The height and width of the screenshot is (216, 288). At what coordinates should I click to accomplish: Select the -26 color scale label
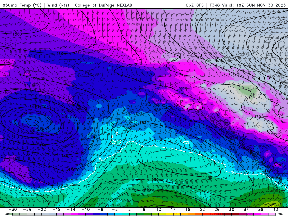tap(27, 210)
